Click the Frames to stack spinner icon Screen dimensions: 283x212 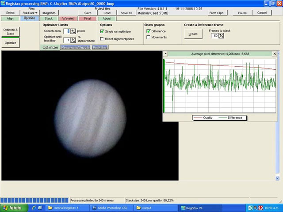(x=221, y=36)
